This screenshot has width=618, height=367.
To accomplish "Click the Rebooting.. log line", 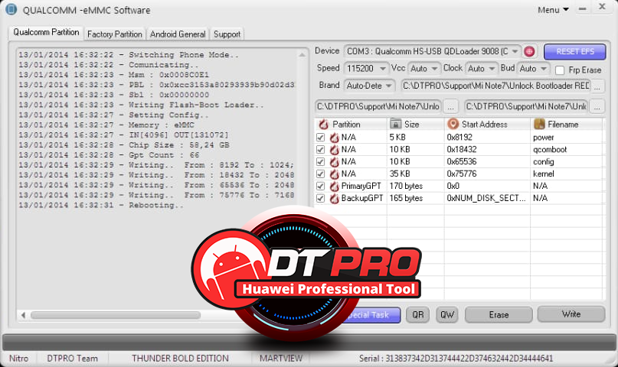I will click(x=101, y=206).
